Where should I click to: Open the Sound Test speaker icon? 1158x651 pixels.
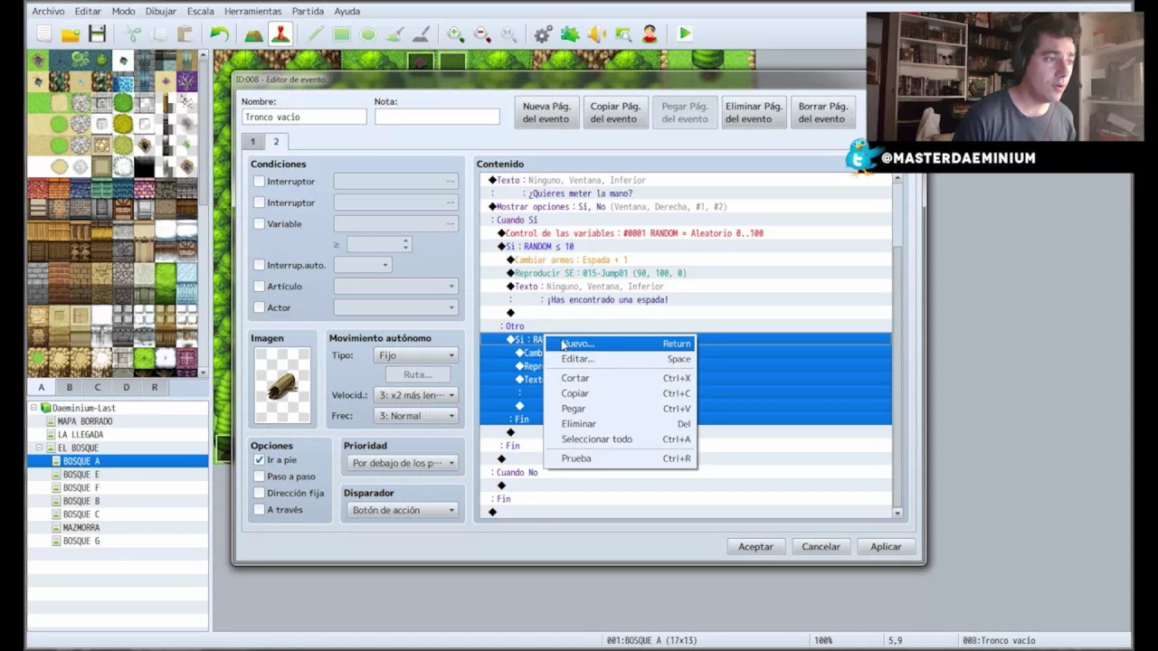tap(596, 34)
